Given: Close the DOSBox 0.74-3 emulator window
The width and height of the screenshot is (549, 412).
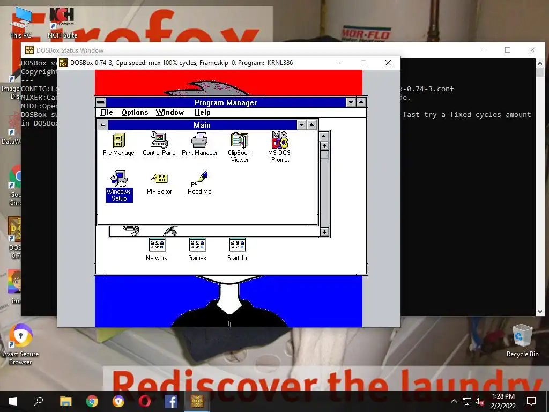Looking at the screenshot, I should (388, 63).
